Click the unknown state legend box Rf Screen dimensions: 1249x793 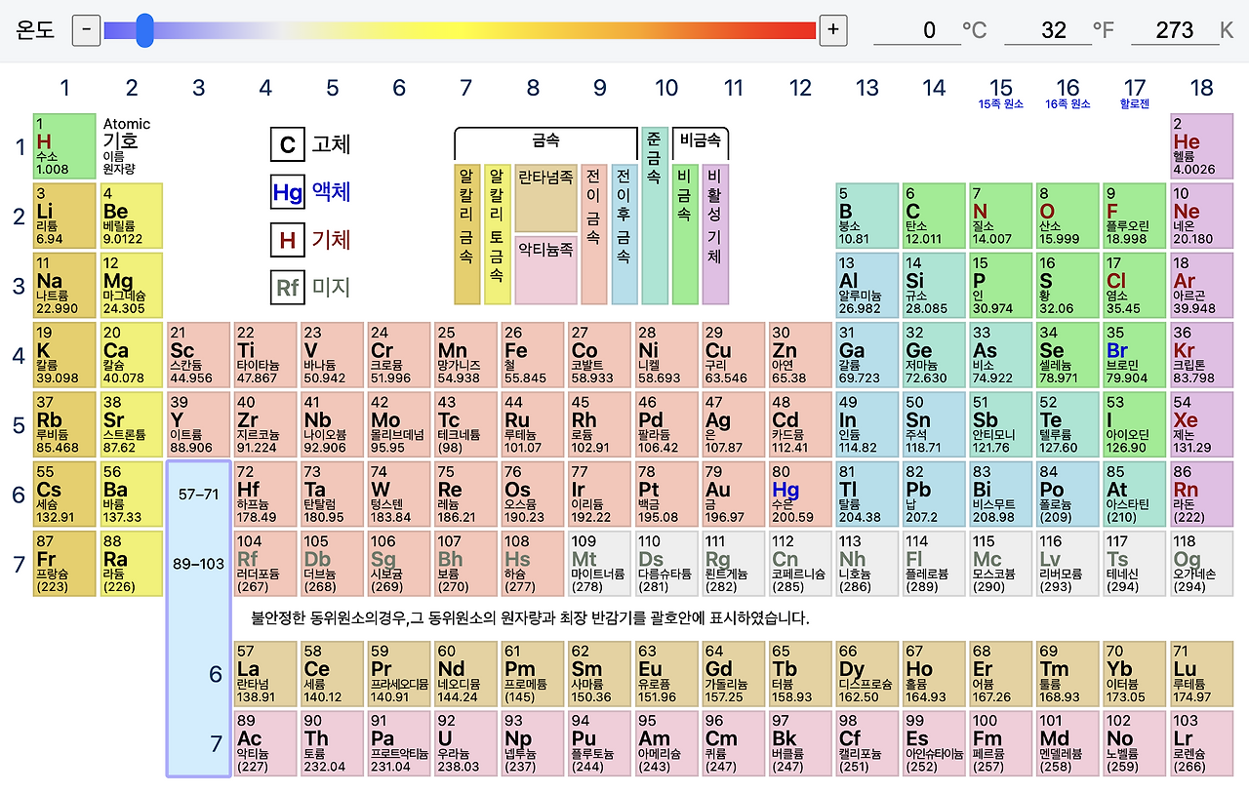288,288
